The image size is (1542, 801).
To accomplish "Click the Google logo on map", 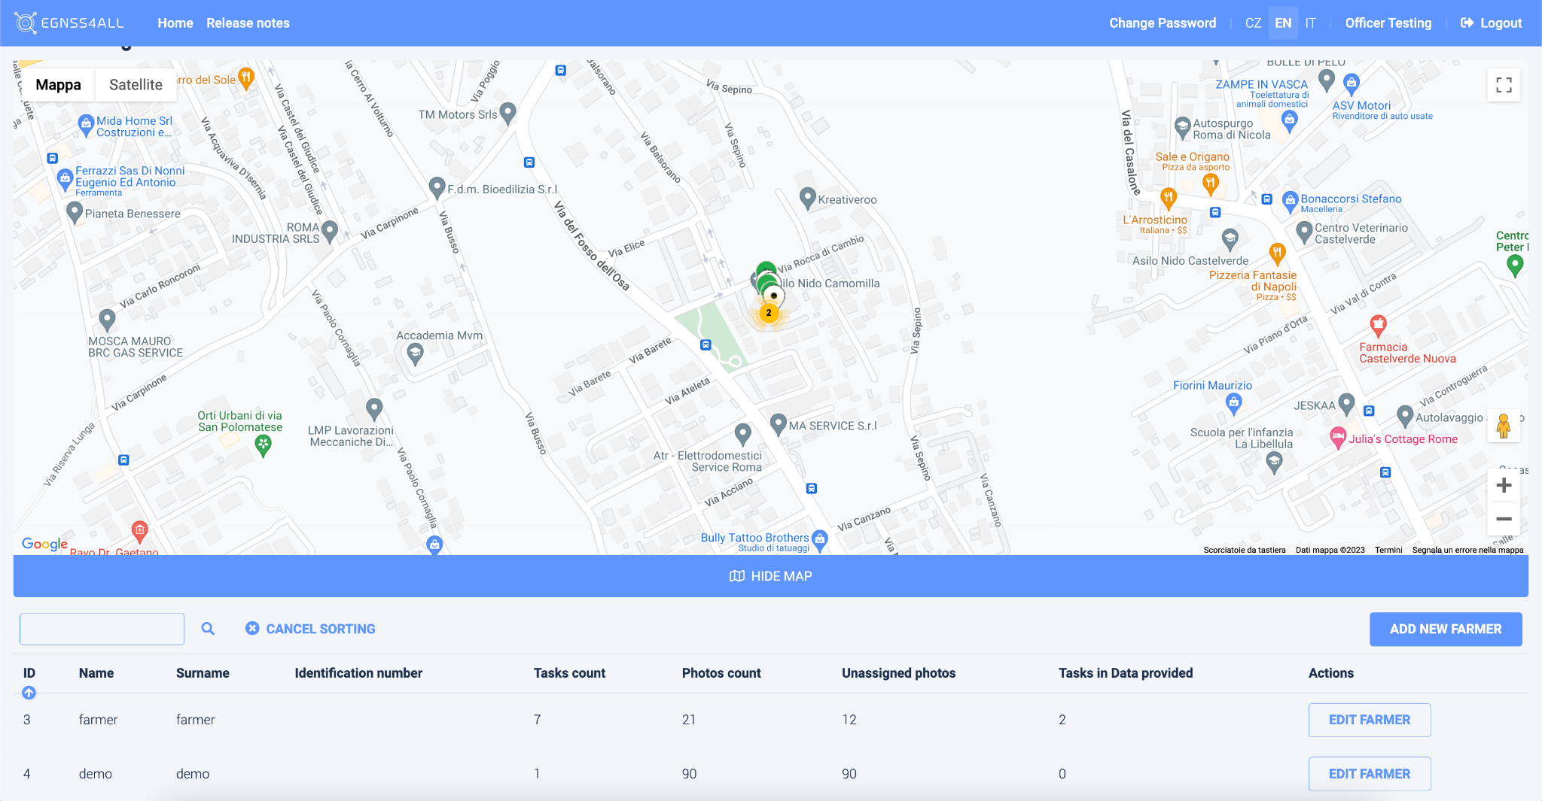I will tap(44, 544).
